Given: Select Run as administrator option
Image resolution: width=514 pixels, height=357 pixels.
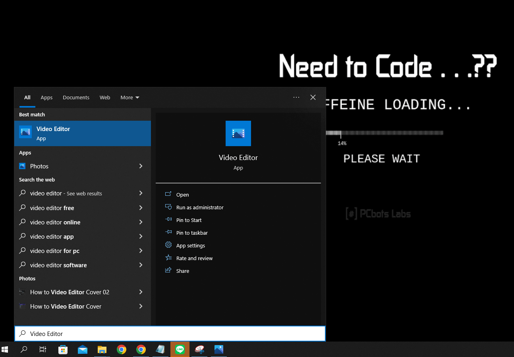Looking at the screenshot, I should point(199,208).
